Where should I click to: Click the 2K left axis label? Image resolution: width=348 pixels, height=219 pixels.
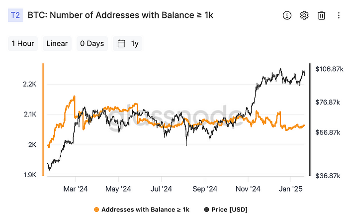[x=32, y=145]
